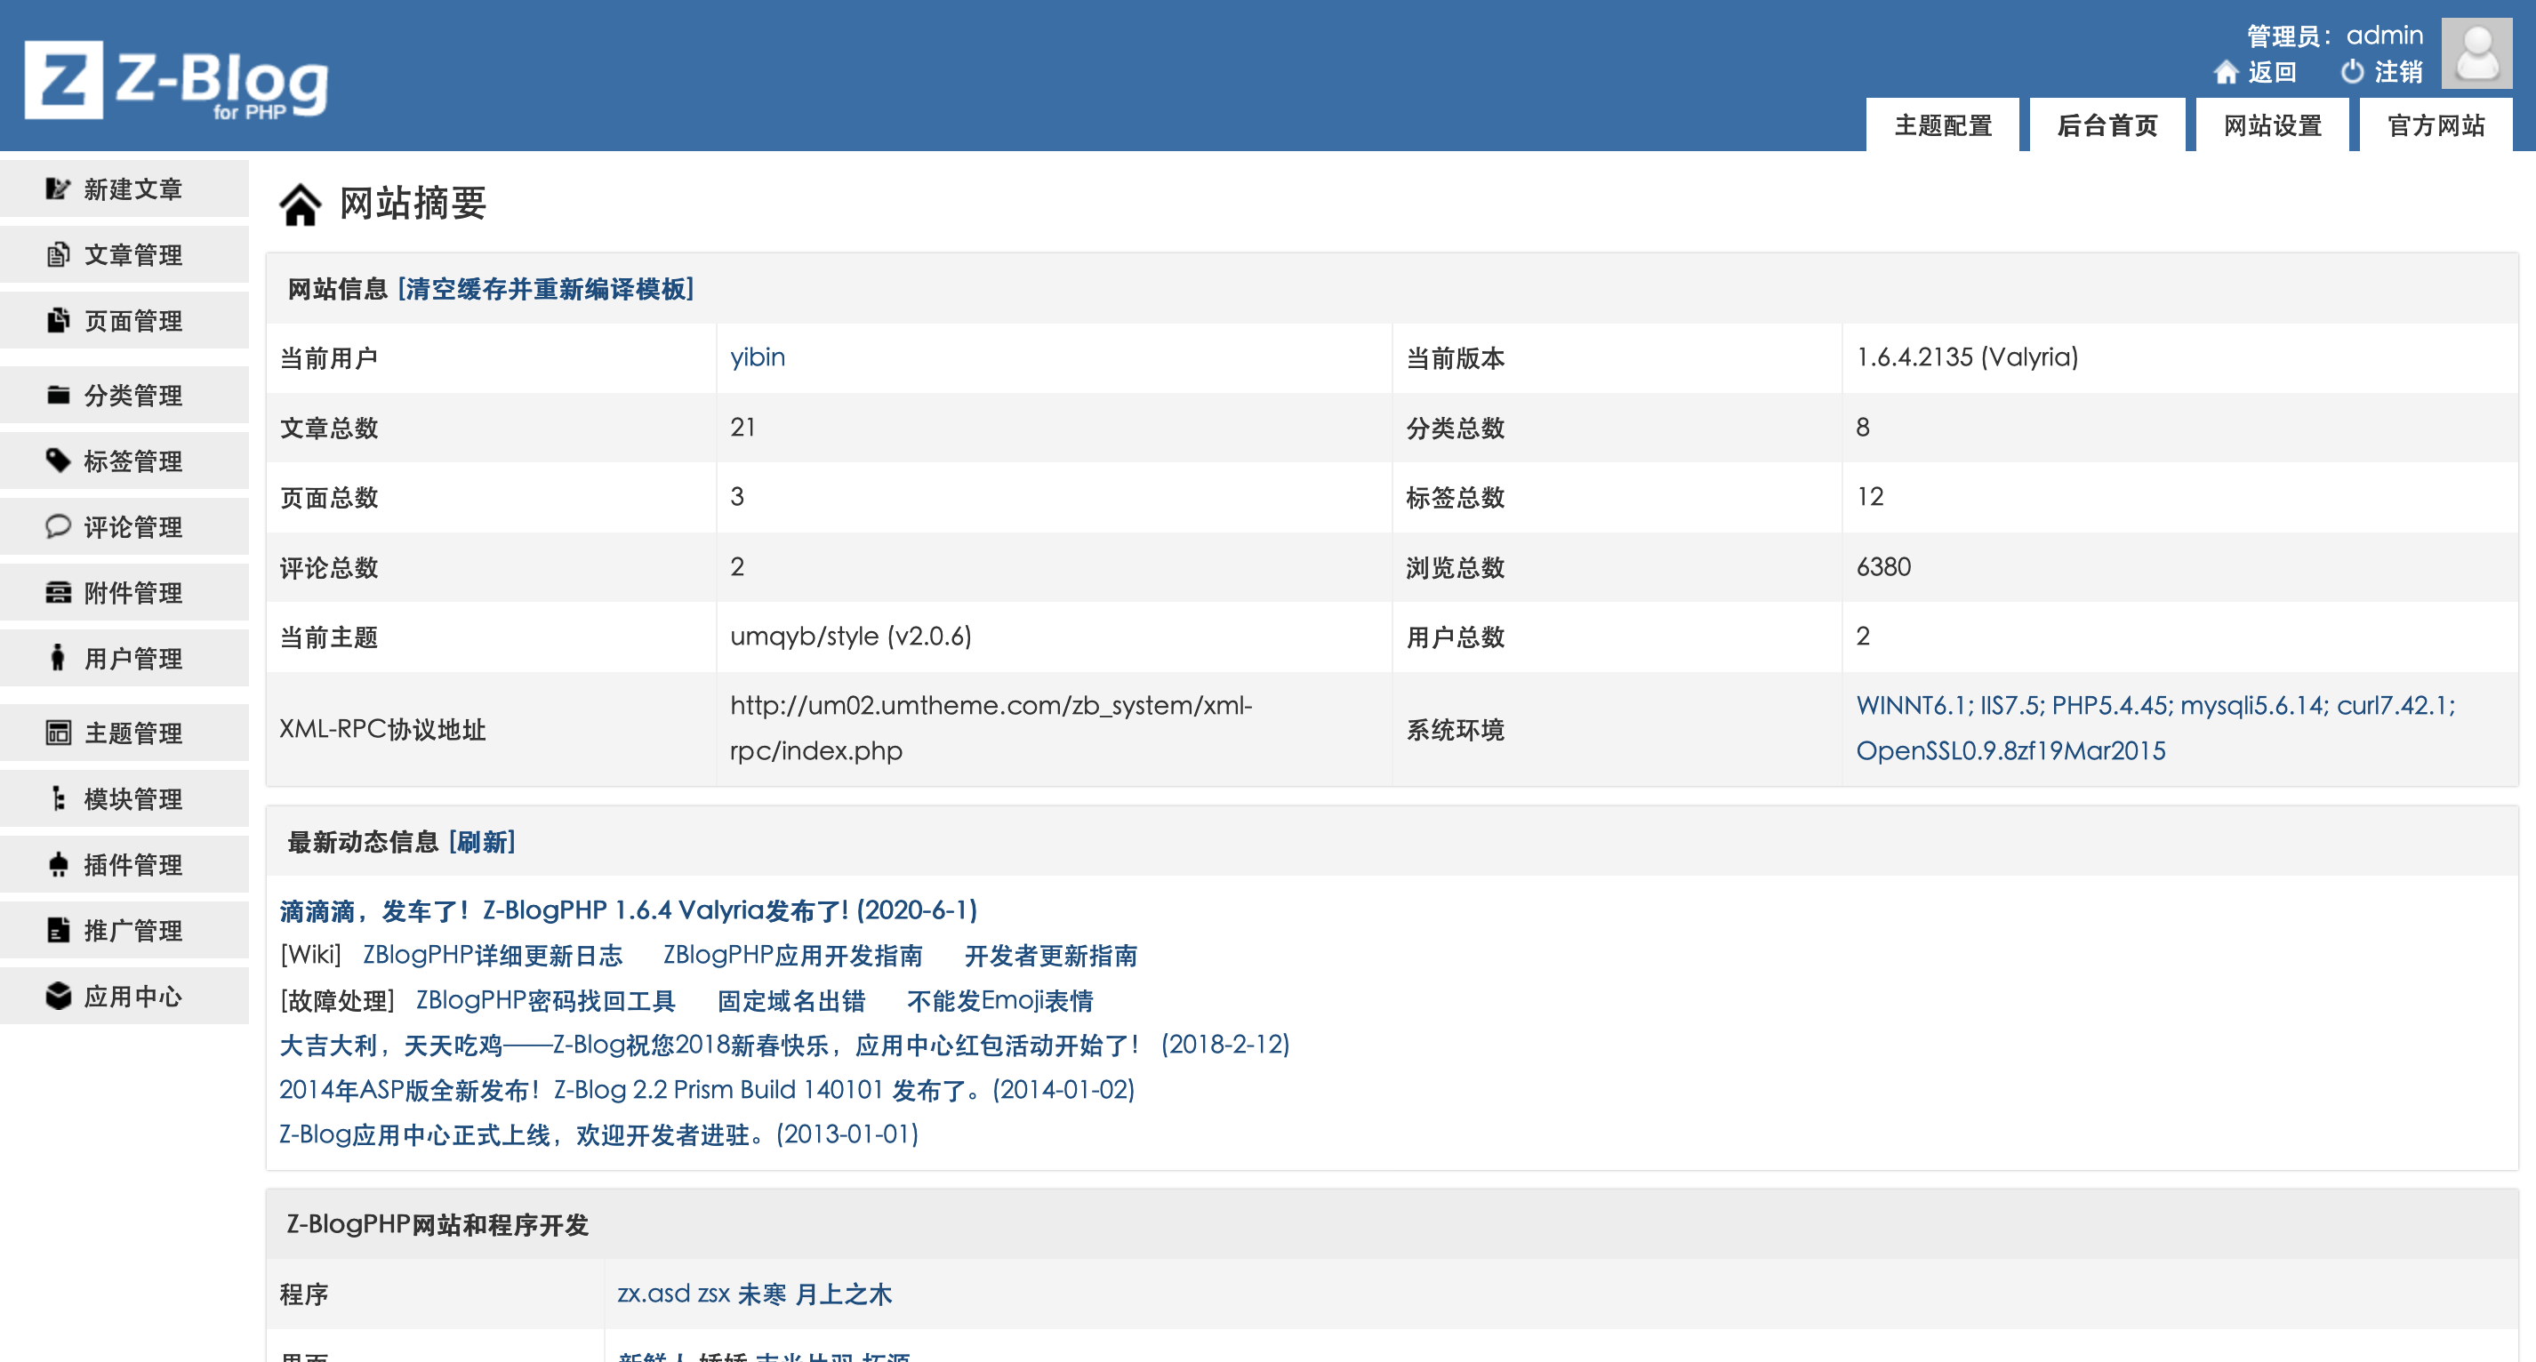The width and height of the screenshot is (2536, 1362).
Task: Open the Z-BlogPHP 1.6.4 Valyria发布了 announcement
Action: (628, 910)
